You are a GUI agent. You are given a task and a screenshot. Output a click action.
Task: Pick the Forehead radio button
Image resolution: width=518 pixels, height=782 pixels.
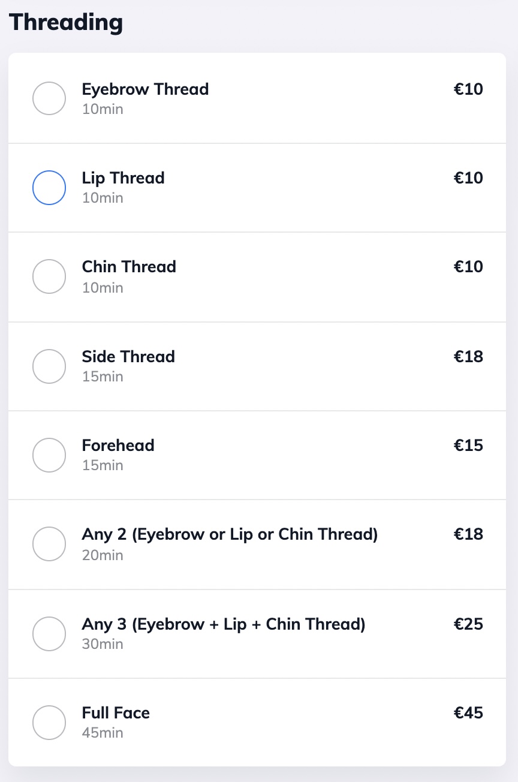pyautogui.click(x=49, y=455)
